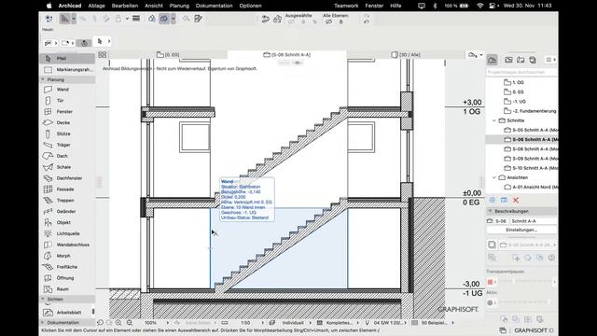Open the macOS Apple menu
The width and height of the screenshot is (597, 336).
(49, 6)
